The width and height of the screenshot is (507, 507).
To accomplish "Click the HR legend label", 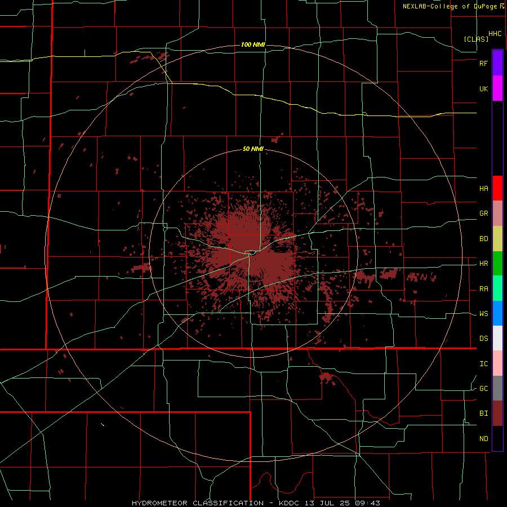I will [483, 264].
